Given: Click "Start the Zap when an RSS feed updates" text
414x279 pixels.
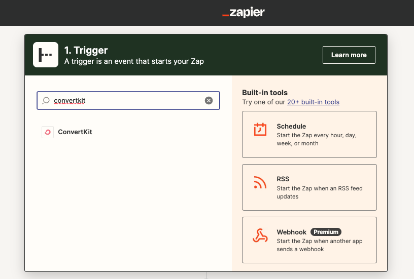Looking at the screenshot, I should coord(320,192).
